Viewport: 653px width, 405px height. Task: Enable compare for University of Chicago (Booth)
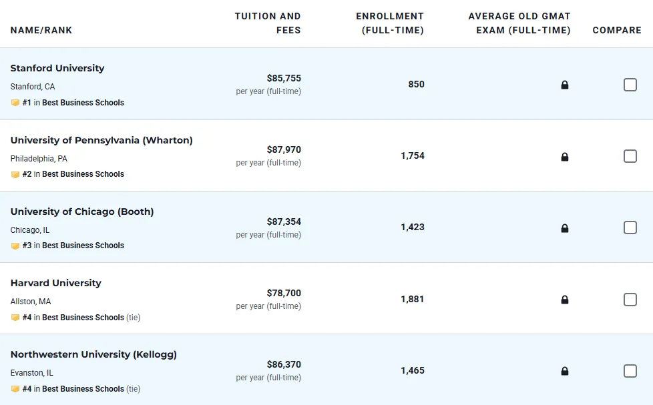(x=630, y=228)
